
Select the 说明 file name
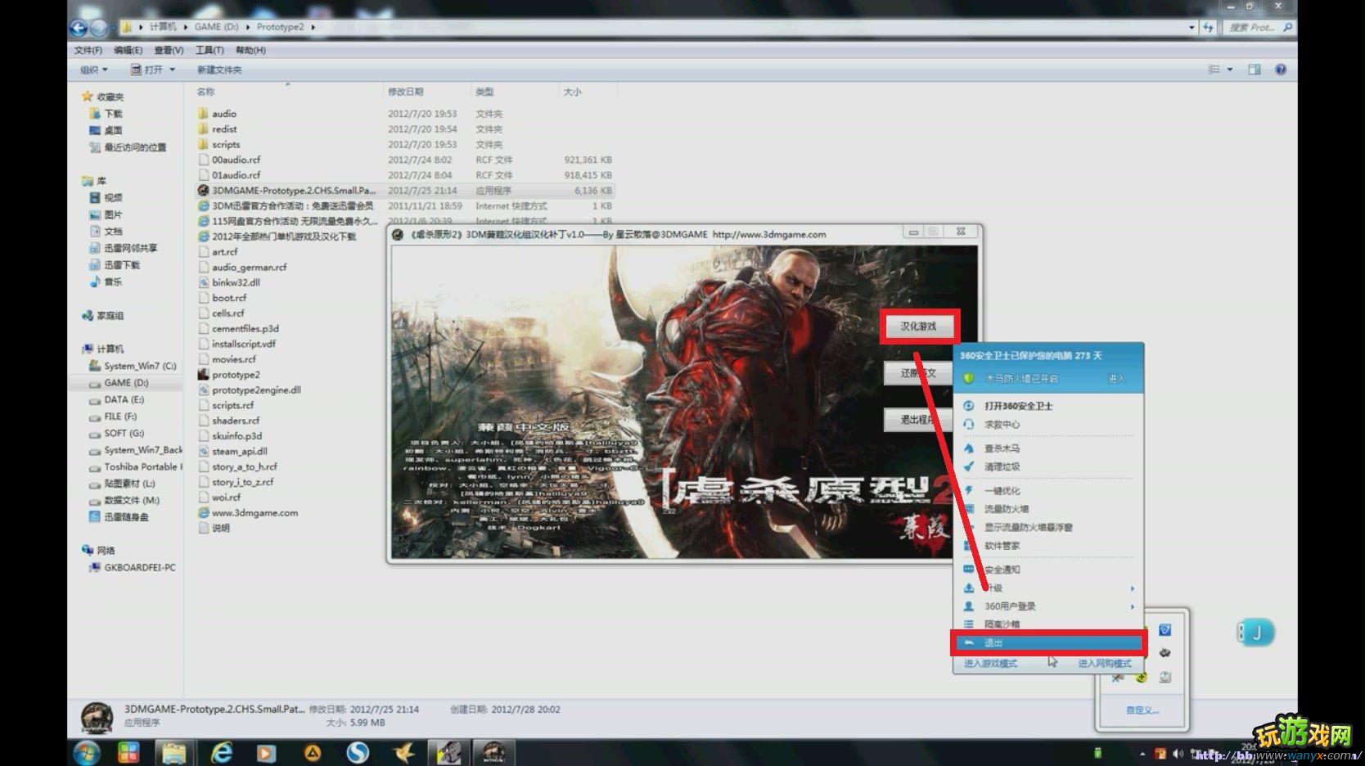(x=221, y=529)
